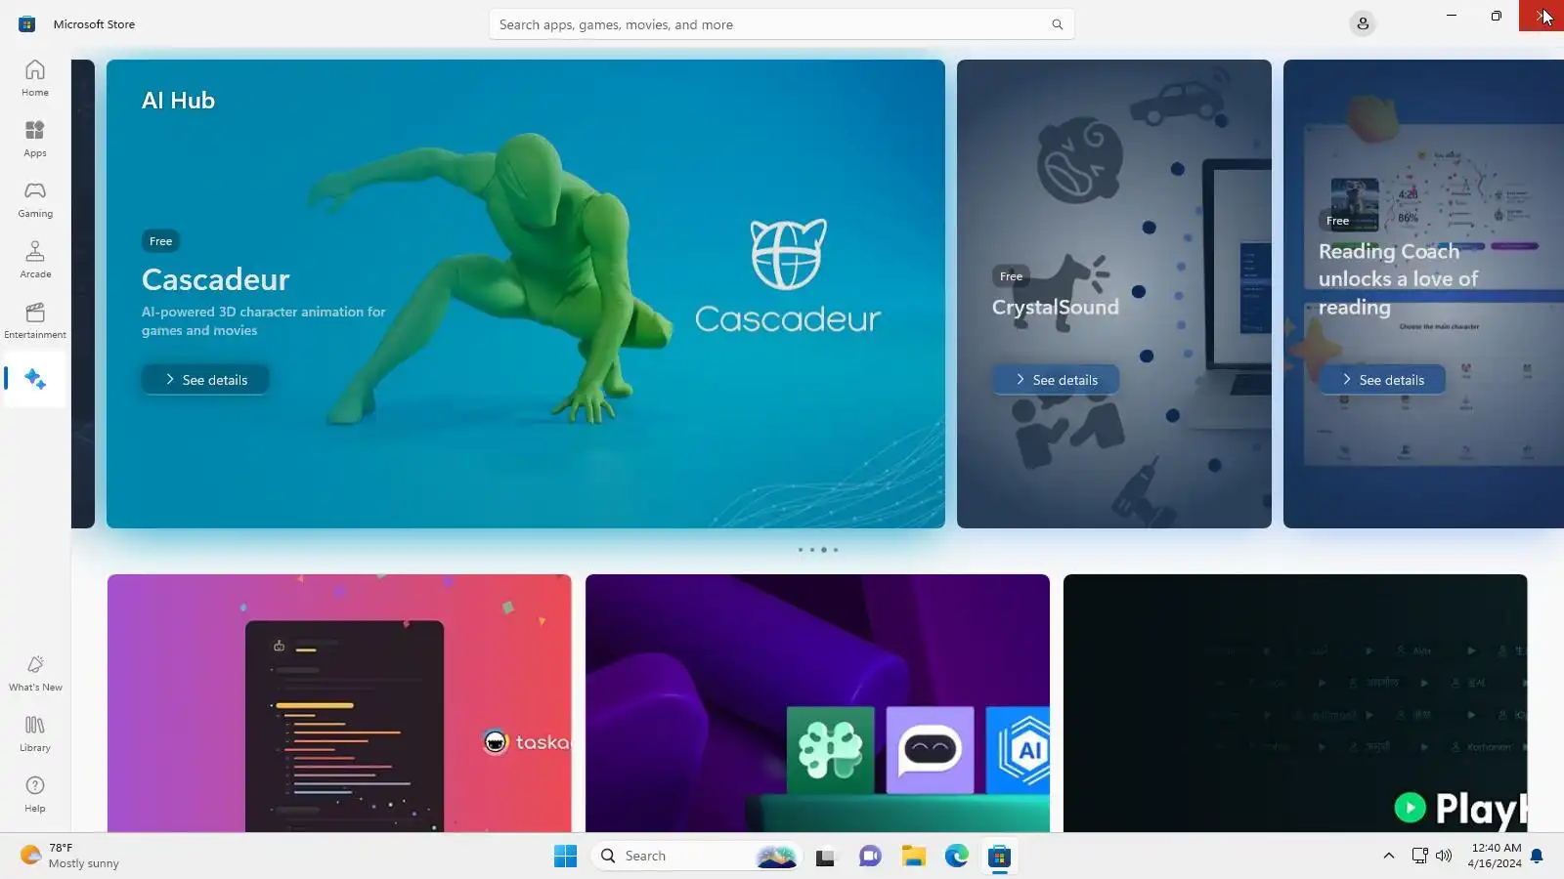Image resolution: width=1564 pixels, height=879 pixels.
Task: Select the second carousel page dot
Action: coord(811,550)
